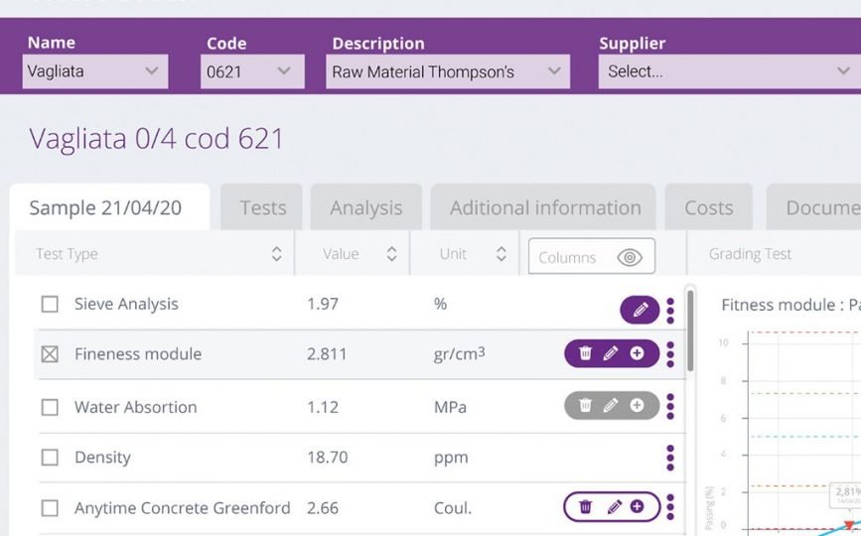The image size is (861, 536).
Task: Toggle column visibility with the eye icon
Action: pyautogui.click(x=629, y=257)
